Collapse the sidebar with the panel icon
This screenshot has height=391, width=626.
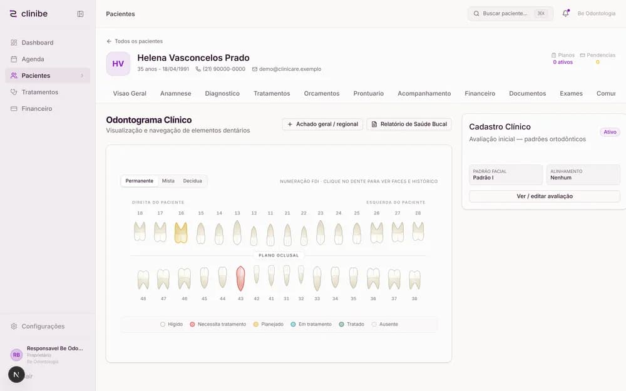click(80, 14)
